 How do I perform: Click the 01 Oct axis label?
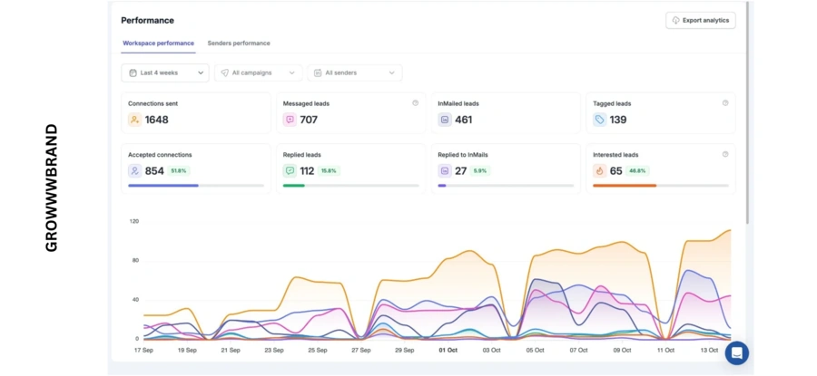[448, 351]
